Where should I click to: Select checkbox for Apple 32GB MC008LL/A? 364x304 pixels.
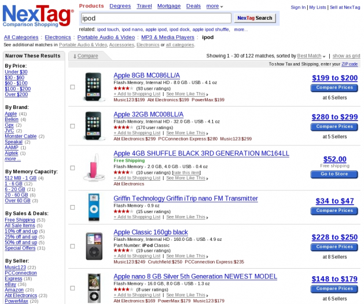pos(72,126)
